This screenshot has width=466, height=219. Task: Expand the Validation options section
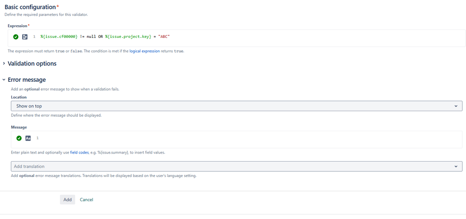pos(4,64)
